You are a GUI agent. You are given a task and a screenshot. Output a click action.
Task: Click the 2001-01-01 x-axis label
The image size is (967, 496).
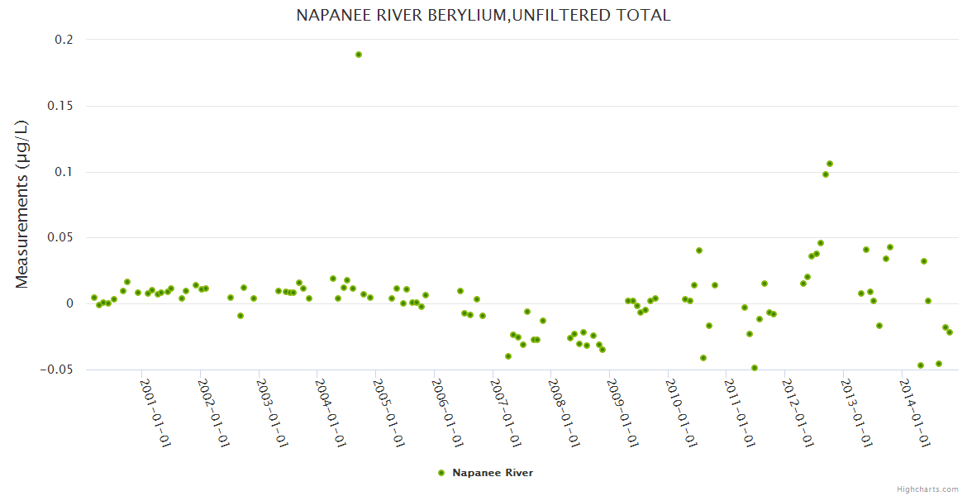(x=155, y=413)
